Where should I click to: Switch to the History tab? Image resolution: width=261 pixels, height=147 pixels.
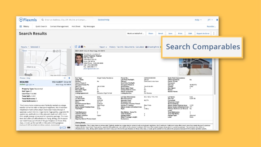(x=112, y=47)
